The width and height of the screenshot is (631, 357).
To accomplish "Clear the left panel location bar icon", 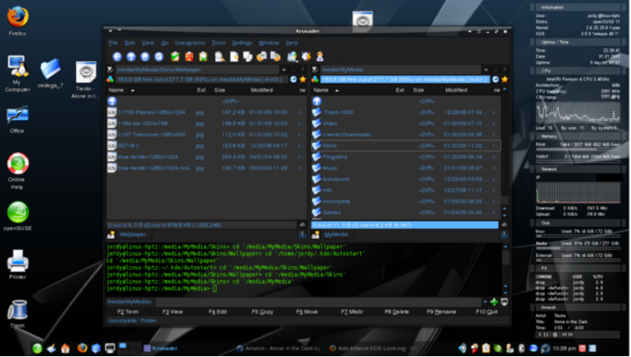I will tap(110, 70).
